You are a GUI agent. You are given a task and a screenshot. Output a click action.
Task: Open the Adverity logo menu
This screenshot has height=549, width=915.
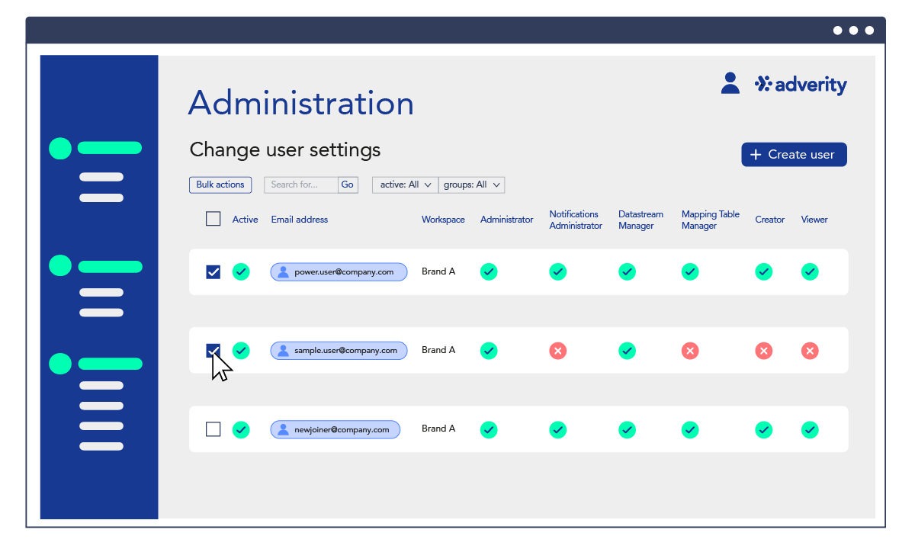801,85
